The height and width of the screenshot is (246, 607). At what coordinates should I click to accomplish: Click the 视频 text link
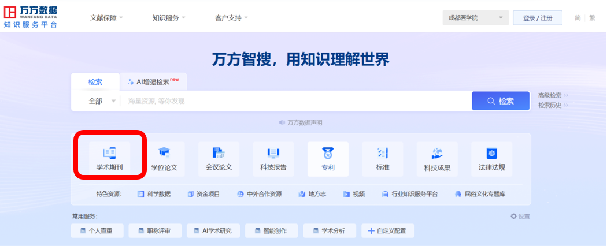358,194
